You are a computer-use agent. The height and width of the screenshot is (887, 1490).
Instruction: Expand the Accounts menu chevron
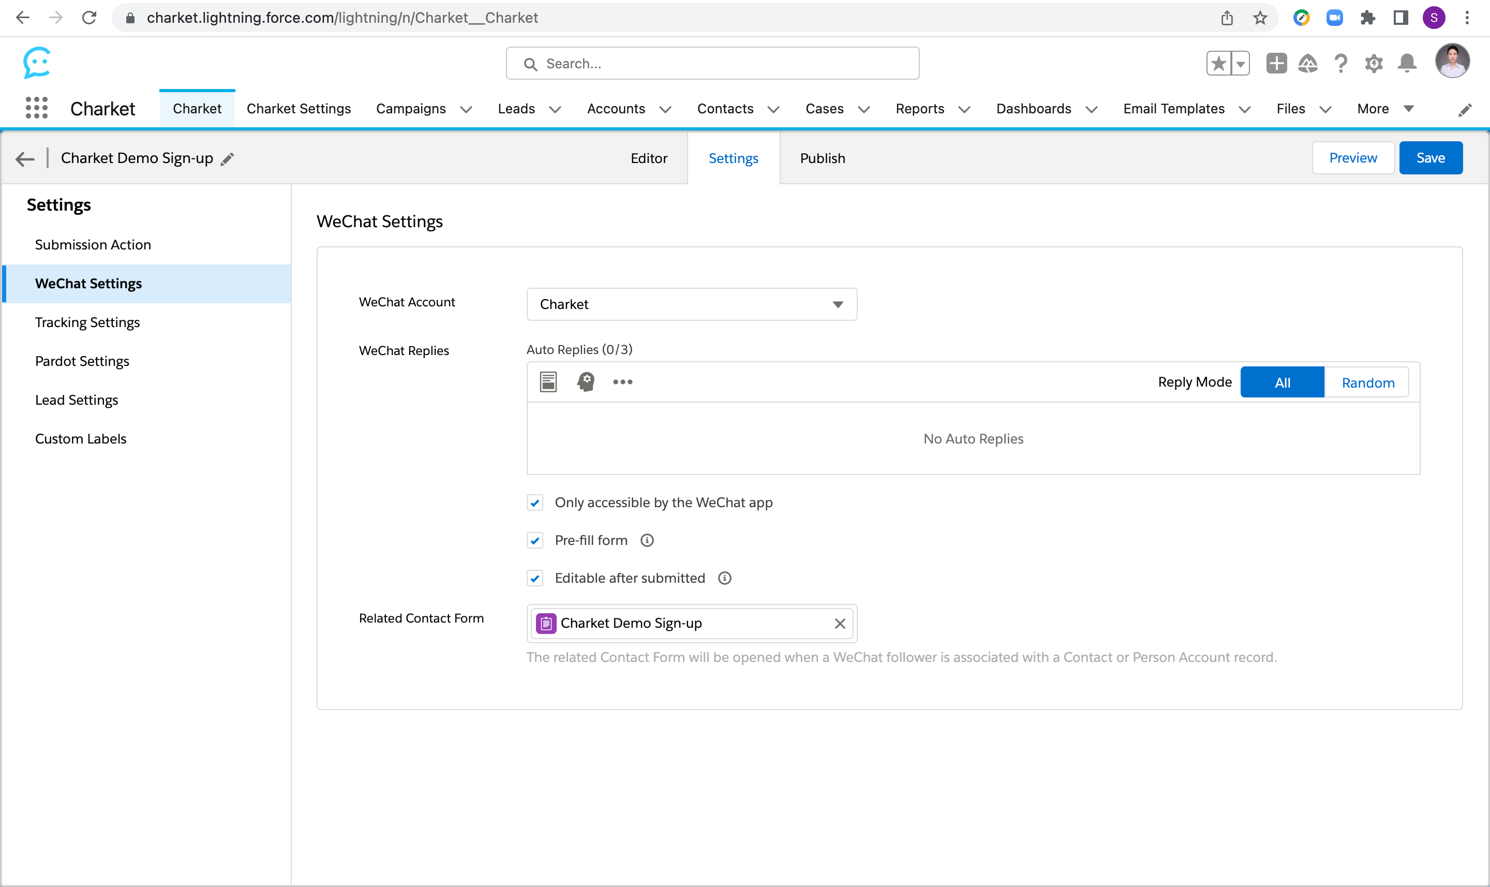point(665,109)
